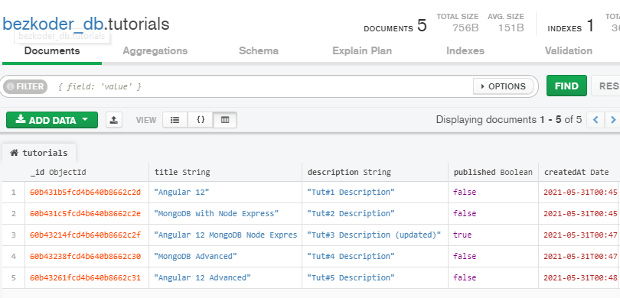Click the green FIND button
The height and width of the screenshot is (298, 620).
tap(566, 86)
